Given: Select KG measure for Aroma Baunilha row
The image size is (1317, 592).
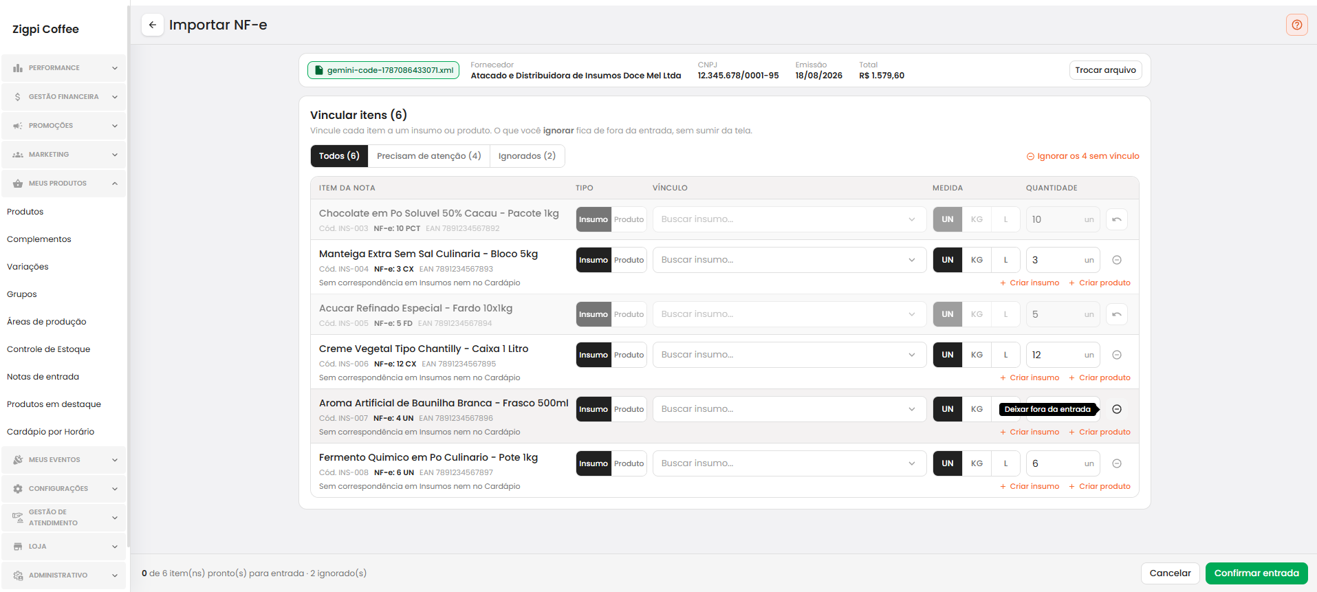Looking at the screenshot, I should tap(977, 409).
